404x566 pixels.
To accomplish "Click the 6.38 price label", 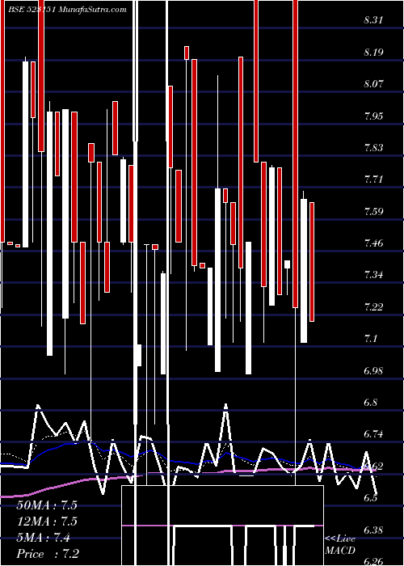I will click(x=373, y=530).
